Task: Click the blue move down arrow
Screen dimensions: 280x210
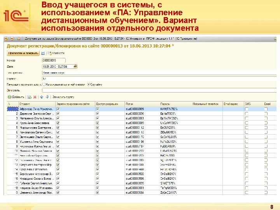Action: click(x=47, y=97)
